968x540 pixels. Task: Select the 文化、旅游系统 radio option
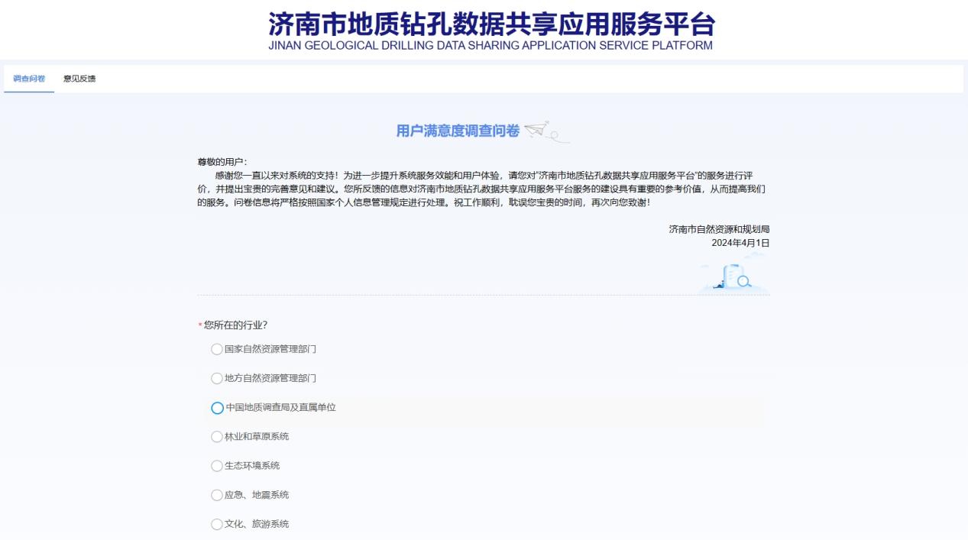(x=217, y=524)
